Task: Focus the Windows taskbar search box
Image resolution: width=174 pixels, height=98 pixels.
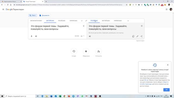Action: pos(20,96)
